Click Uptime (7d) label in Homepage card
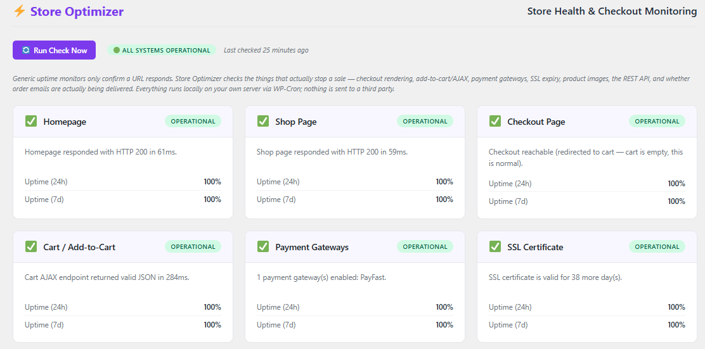Screen dimensions: 705x349 (x=44, y=199)
